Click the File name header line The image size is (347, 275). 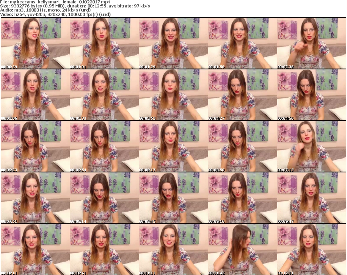tap(55, 2)
